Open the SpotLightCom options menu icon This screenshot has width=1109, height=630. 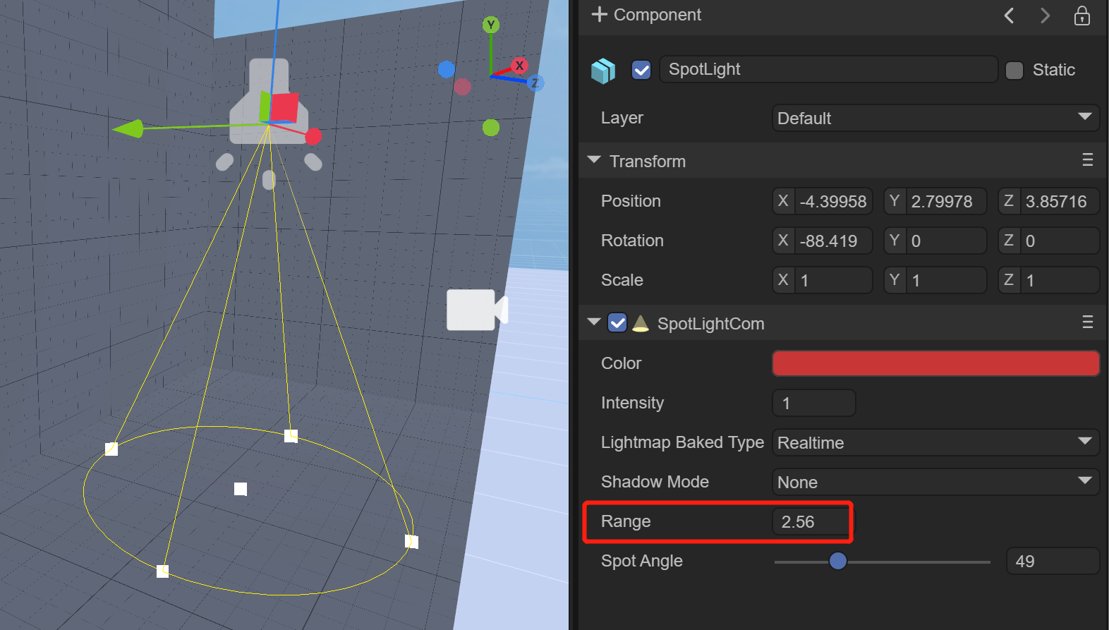pyautogui.click(x=1087, y=323)
